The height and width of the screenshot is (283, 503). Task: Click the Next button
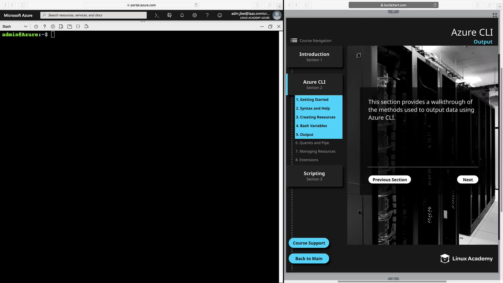(468, 179)
